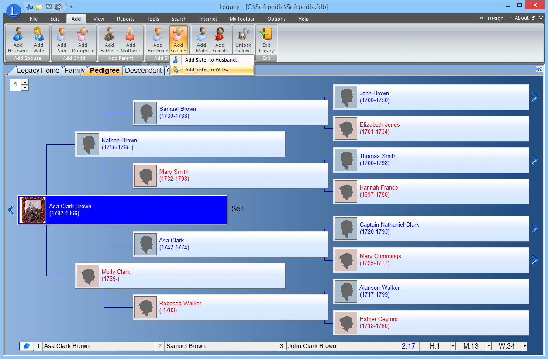The height and width of the screenshot is (359, 548).
Task: Open the Edit menu
Action: [x=55, y=19]
